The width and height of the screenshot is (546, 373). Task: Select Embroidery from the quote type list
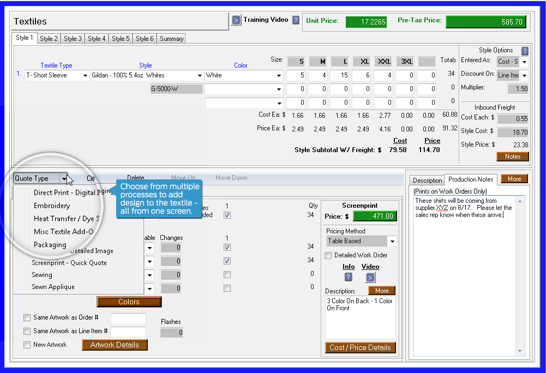point(52,206)
